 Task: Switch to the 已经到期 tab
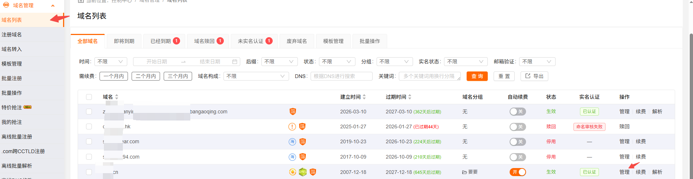[164, 41]
